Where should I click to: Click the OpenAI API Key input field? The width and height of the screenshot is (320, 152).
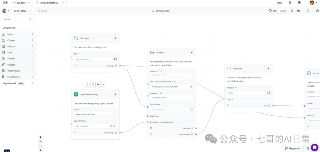[95, 126]
